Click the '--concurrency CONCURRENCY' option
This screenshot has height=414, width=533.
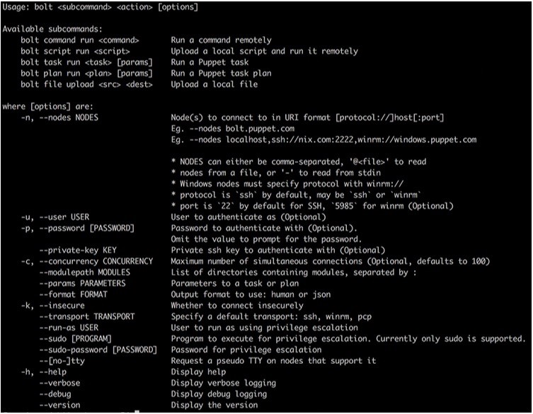(x=96, y=261)
